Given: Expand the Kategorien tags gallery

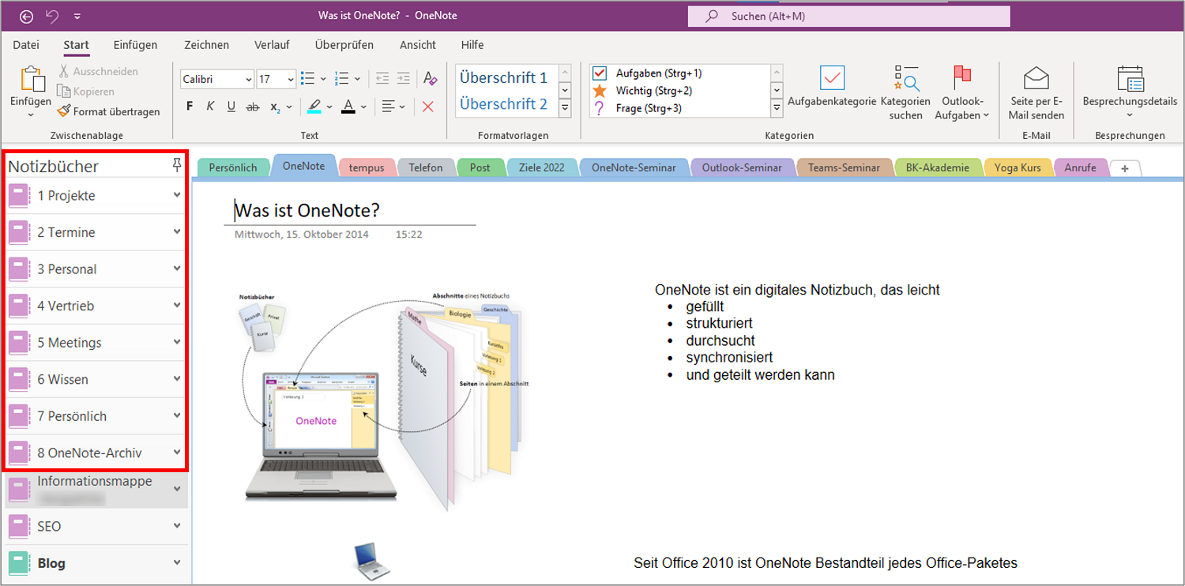Looking at the screenshot, I should [777, 108].
